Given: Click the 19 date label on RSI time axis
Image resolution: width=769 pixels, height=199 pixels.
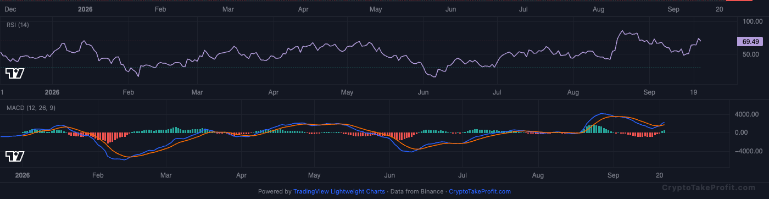Looking at the screenshot, I should point(694,92).
